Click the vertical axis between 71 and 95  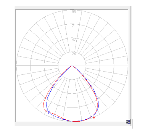point(72,18)
